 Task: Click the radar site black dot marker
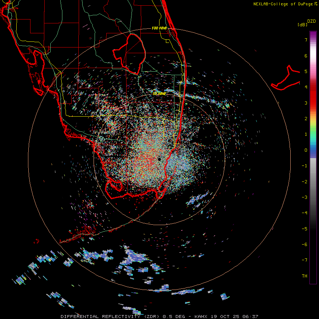(159, 159)
